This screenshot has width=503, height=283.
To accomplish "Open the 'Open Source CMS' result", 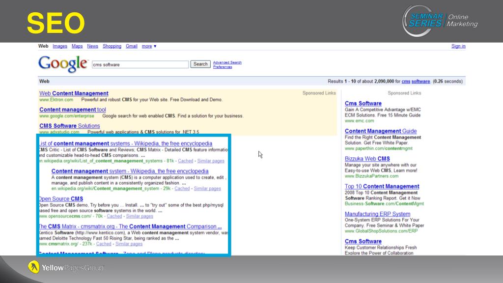I will (61, 198).
